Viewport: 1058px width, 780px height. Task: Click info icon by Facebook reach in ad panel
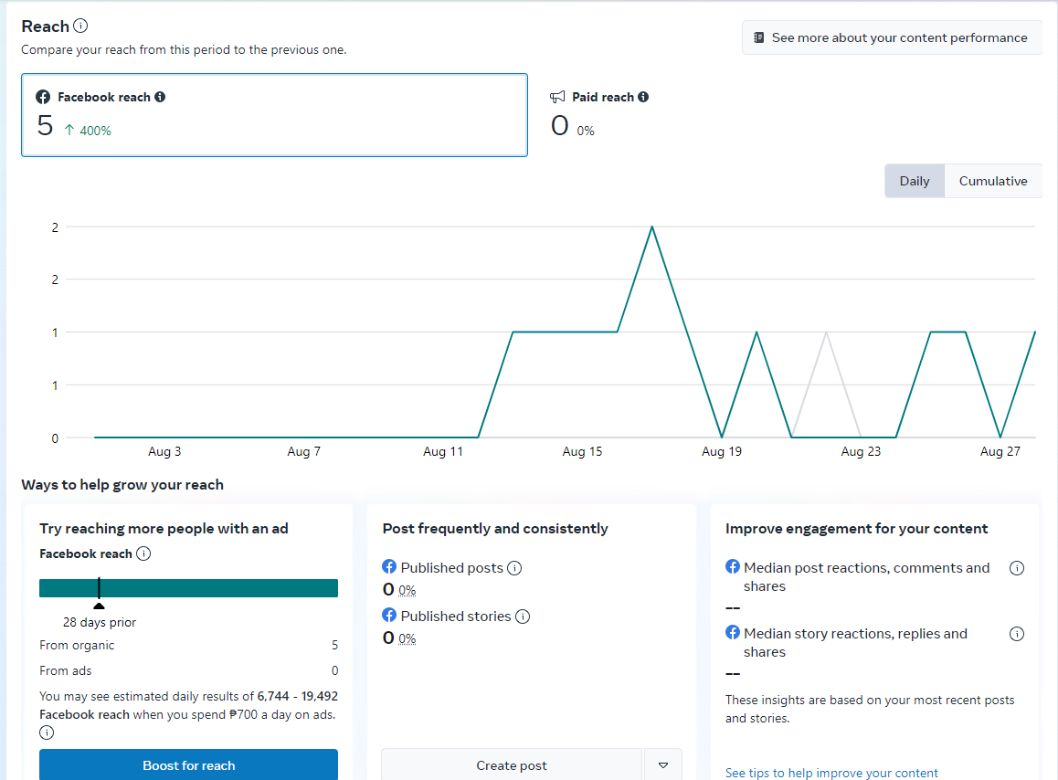point(143,553)
